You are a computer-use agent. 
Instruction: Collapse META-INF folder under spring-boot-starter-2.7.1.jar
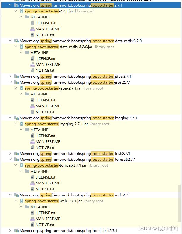pos(21,17)
